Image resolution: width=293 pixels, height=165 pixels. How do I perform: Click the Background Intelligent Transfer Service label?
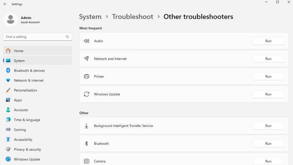pyautogui.click(x=123, y=126)
